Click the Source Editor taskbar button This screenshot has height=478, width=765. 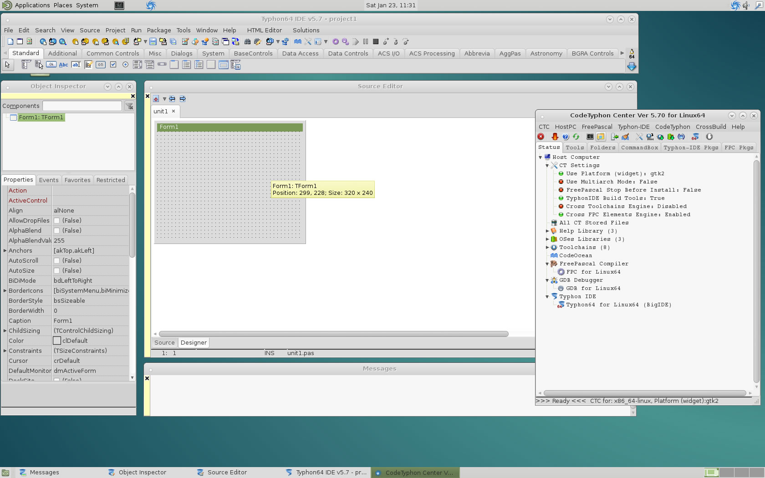coord(227,473)
